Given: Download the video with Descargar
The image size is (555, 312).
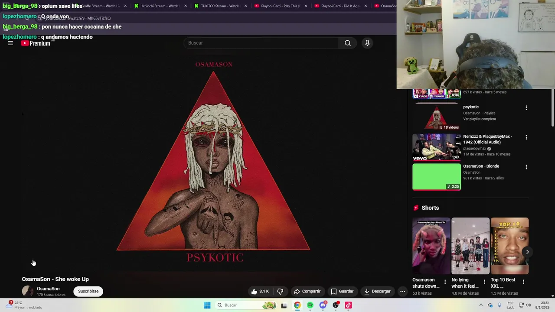Looking at the screenshot, I should [377, 291].
